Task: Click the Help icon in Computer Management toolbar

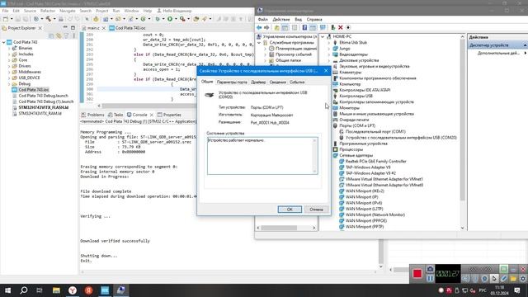Action: coord(304,27)
